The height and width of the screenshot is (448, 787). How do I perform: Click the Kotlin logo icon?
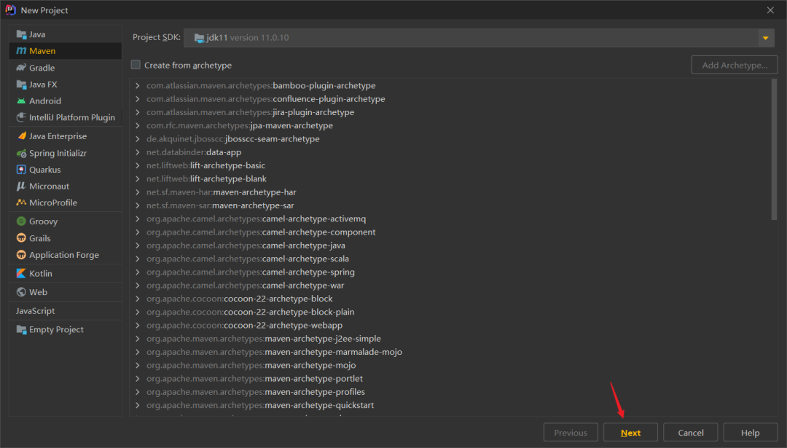click(21, 273)
